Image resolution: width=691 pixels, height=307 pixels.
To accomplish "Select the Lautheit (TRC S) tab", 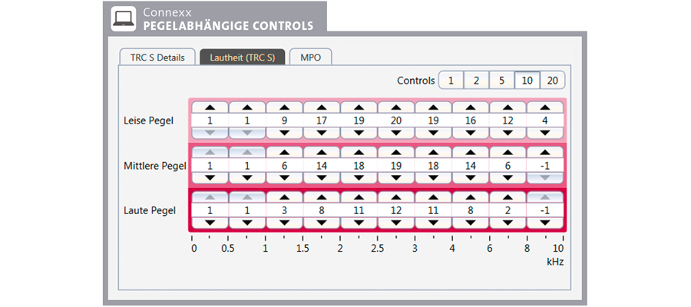I will pyautogui.click(x=243, y=58).
